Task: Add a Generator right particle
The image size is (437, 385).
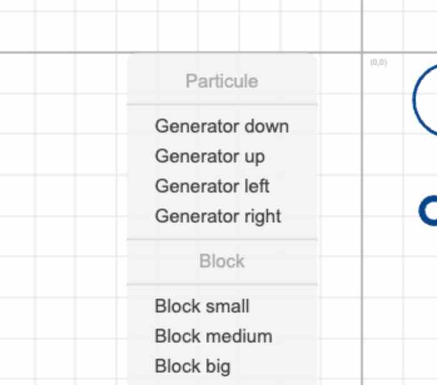Action: click(x=218, y=216)
